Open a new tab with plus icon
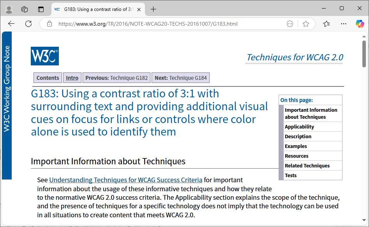The image size is (369, 227). click(x=153, y=9)
